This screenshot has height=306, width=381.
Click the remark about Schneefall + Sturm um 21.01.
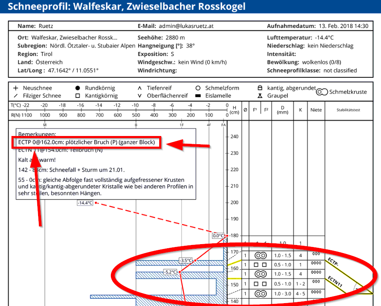point(72,170)
